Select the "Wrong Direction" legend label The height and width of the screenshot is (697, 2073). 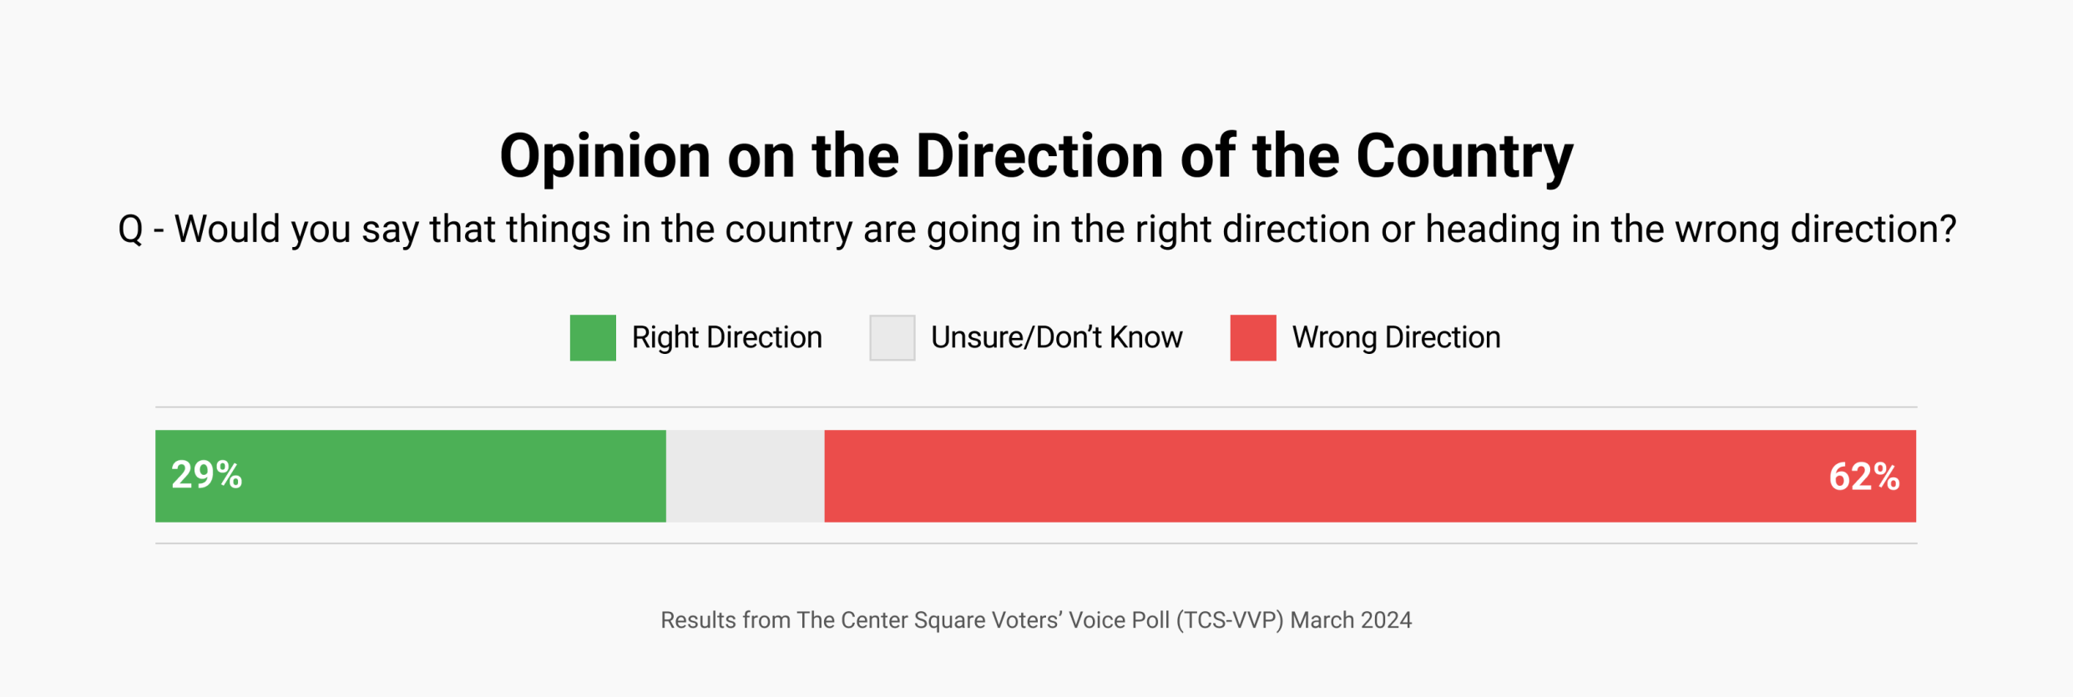1396,338
